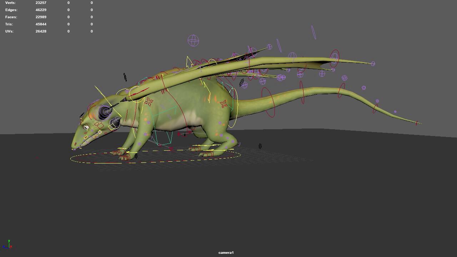Click the Edges count value 46229
The height and width of the screenshot is (257, 457).
[x=41, y=10]
